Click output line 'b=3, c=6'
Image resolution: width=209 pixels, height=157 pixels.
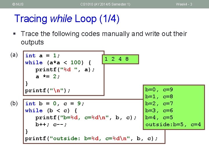[159, 110]
